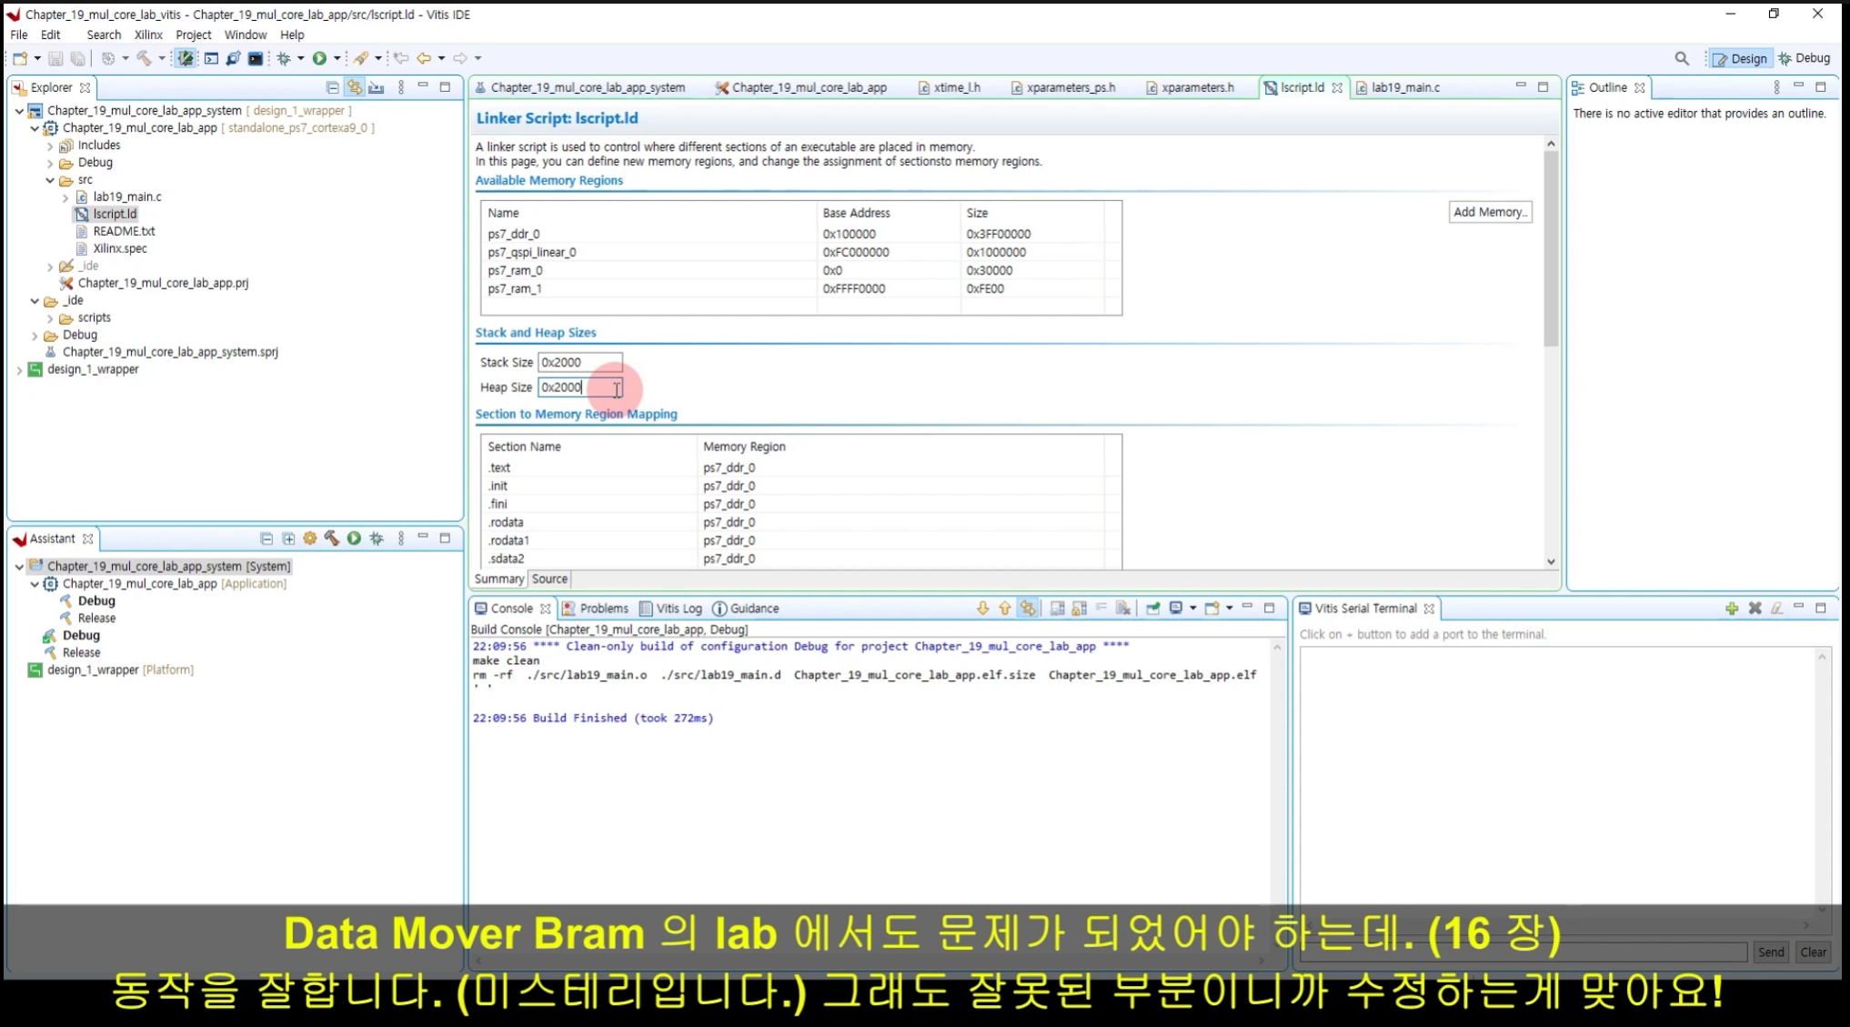Toggle Link with Editor in Explorer
This screenshot has height=1027, width=1850.
pos(355,87)
